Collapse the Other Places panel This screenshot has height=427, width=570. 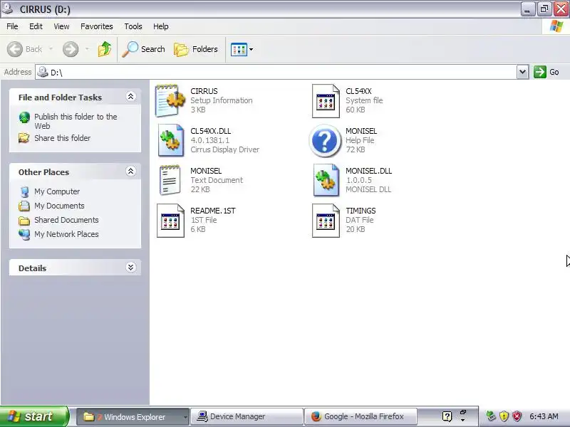[130, 171]
